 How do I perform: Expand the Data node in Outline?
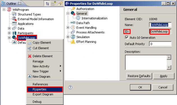9,28
